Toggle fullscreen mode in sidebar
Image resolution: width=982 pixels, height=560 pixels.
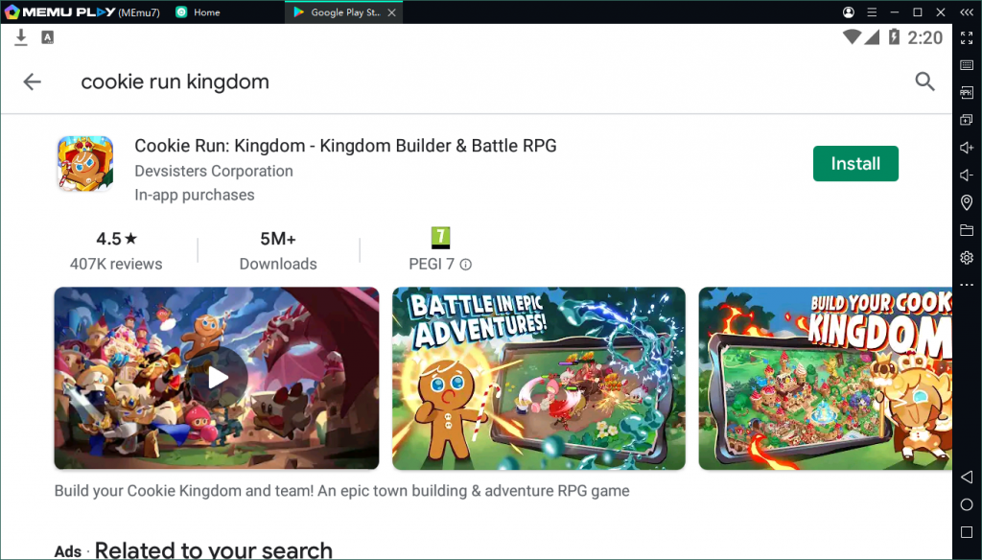point(967,38)
